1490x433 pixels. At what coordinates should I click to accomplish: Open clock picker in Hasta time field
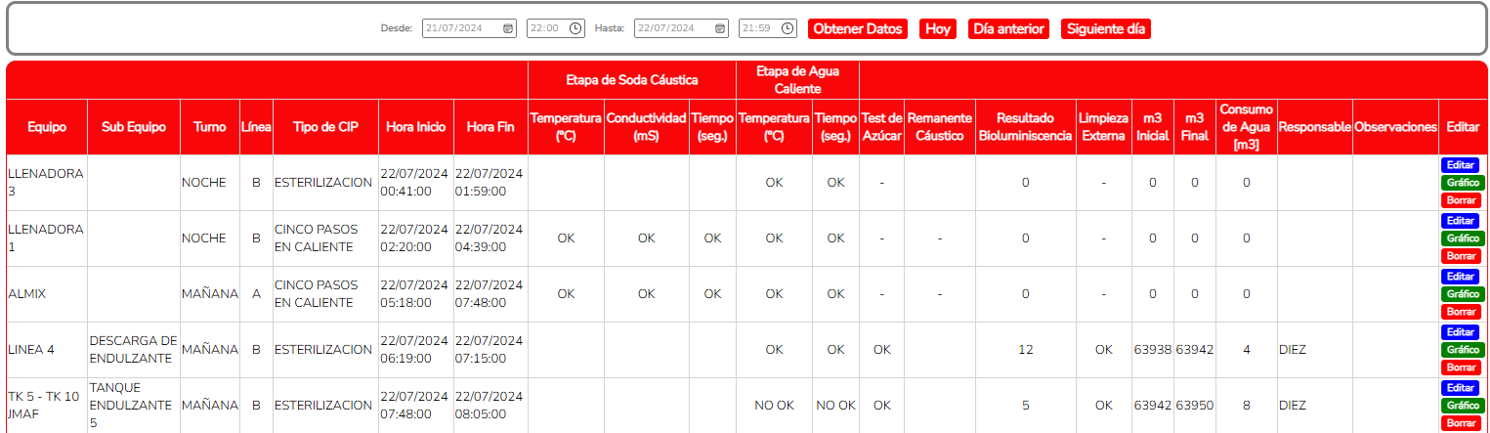point(788,29)
